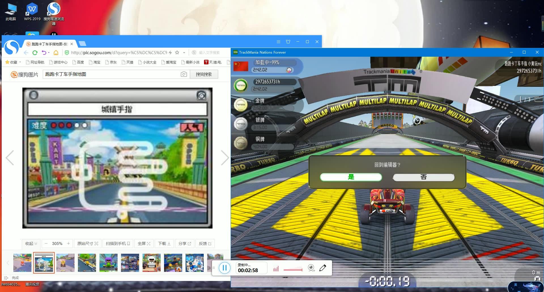This screenshot has width=544, height=292.
Task: Click the 搜狗搜索 button
Action: coord(204,74)
